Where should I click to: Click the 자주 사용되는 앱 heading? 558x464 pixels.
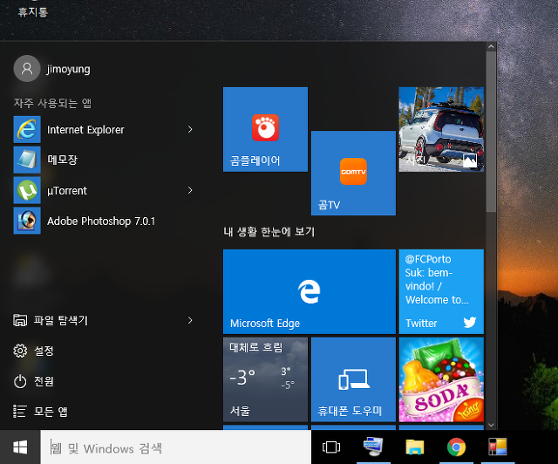point(52,103)
